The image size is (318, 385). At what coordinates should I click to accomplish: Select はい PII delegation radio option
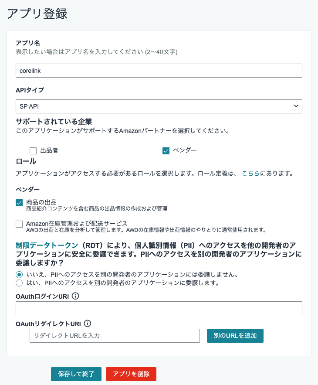[19, 283]
